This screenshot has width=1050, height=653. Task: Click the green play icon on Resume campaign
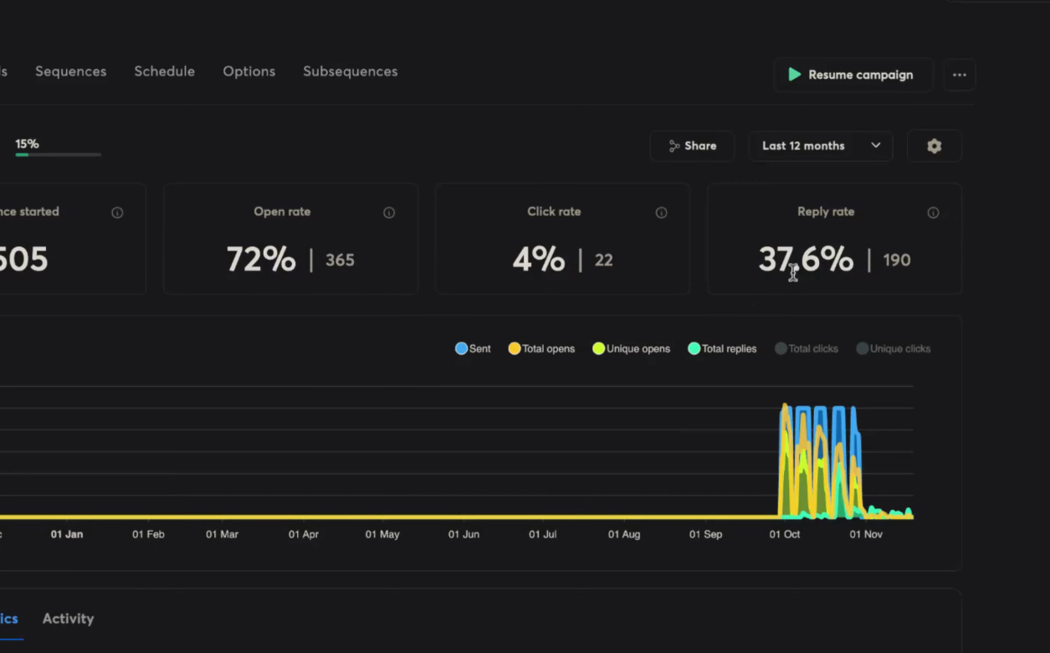(x=794, y=75)
